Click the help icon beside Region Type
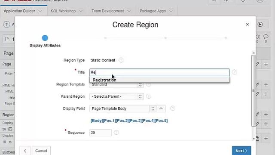This screenshot has height=155, width=275. tap(121, 60)
